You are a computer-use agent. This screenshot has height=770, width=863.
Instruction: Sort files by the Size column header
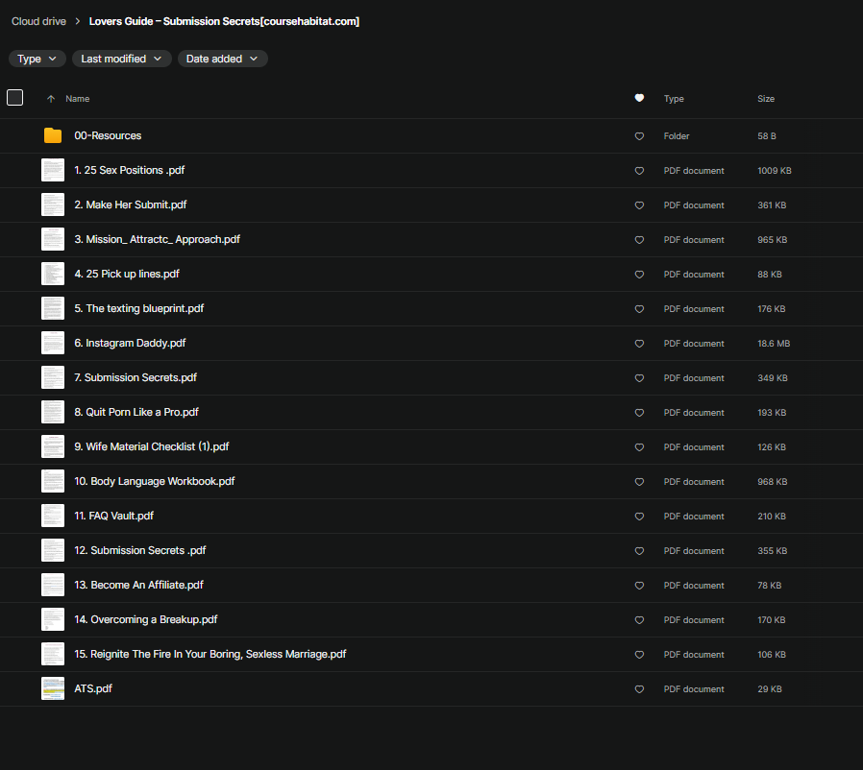pyautogui.click(x=766, y=99)
